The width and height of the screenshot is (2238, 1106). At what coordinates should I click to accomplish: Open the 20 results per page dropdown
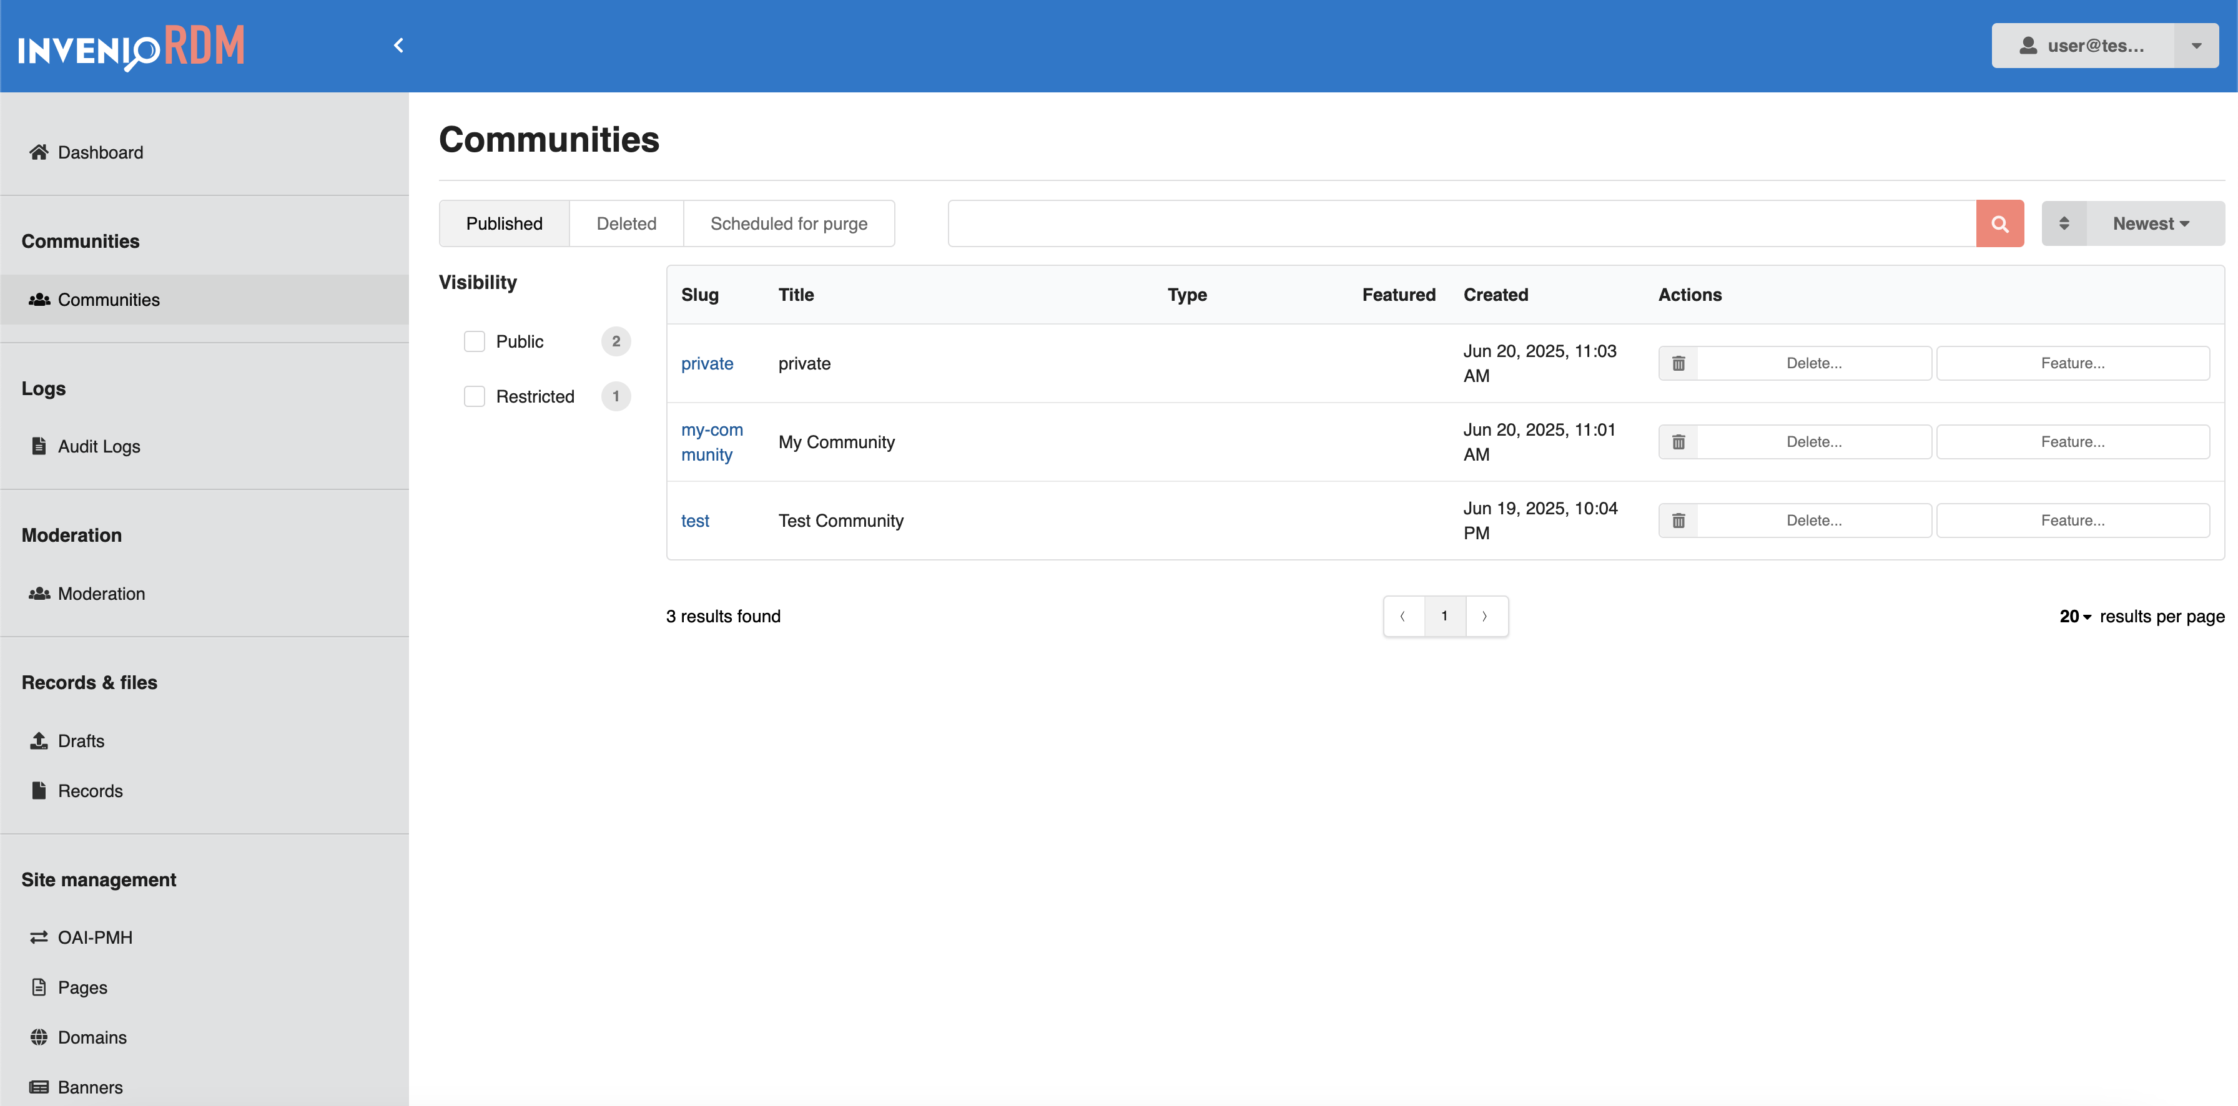[2074, 617]
